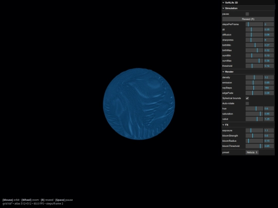Click the raySteps value field 180
The width and height of the screenshot is (278, 208).
[269, 88]
